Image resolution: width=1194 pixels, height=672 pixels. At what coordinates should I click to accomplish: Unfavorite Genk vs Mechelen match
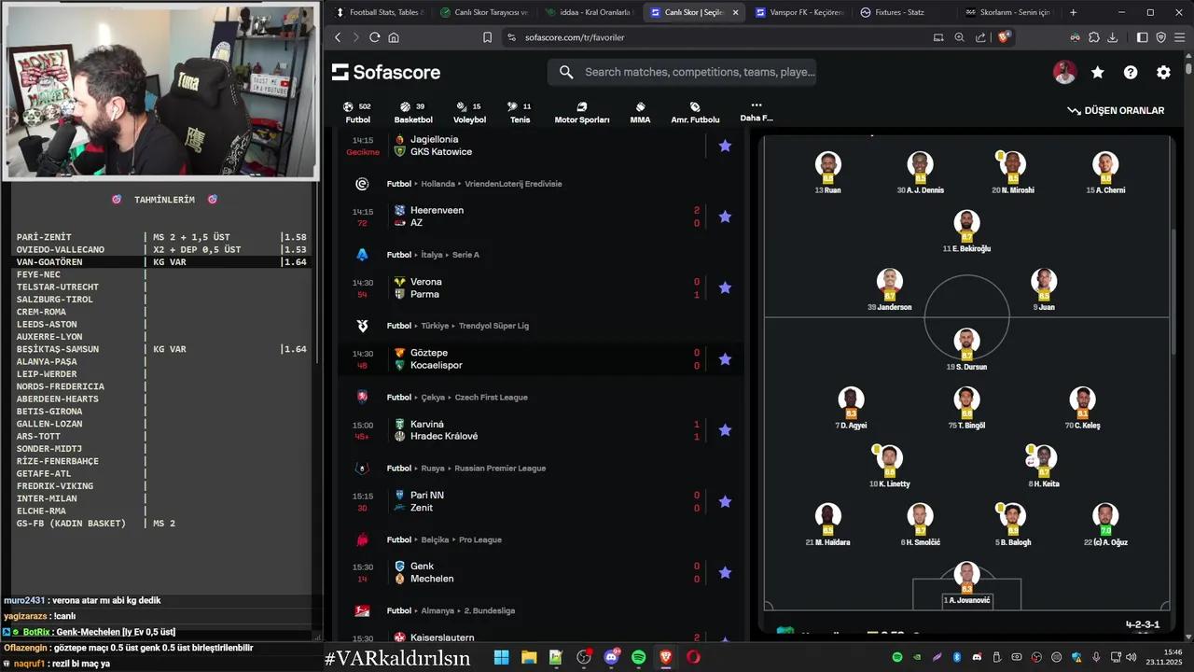point(725,572)
